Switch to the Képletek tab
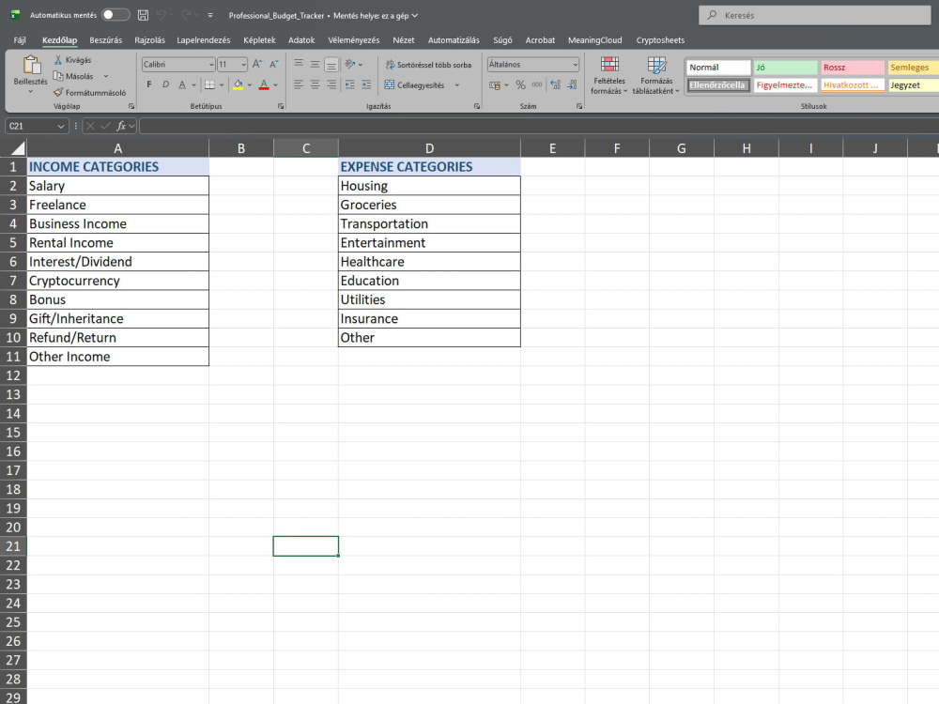This screenshot has height=704, width=939. tap(259, 40)
